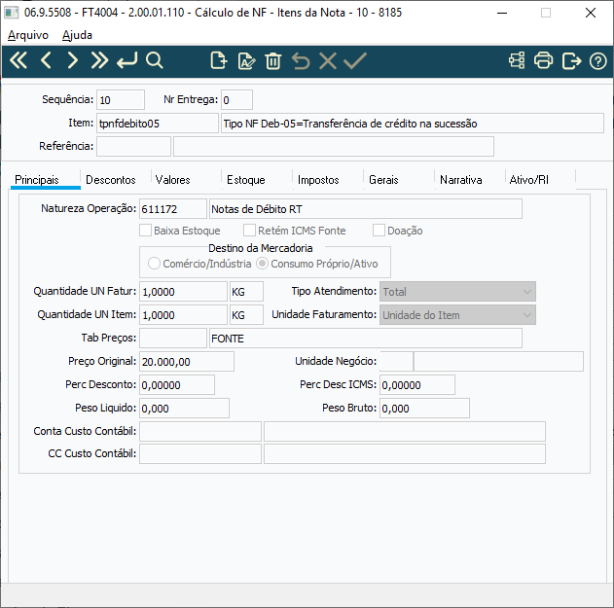Click the Item code field tpnfdebito05
614x608 pixels.
(x=158, y=124)
